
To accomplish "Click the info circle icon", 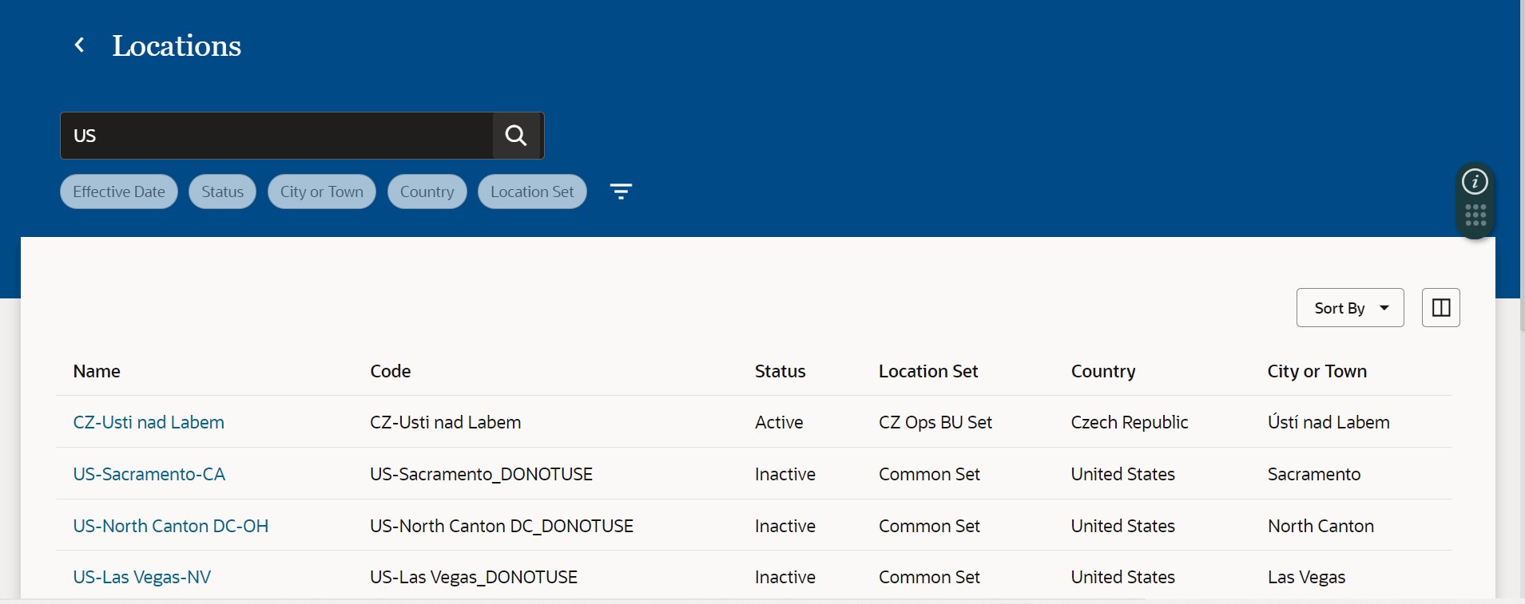I will click(x=1475, y=182).
